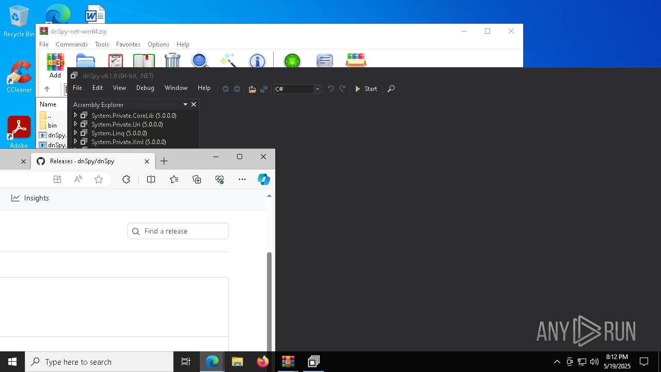Toggle Edge Split screen icon
The image size is (661, 372).
[151, 179]
